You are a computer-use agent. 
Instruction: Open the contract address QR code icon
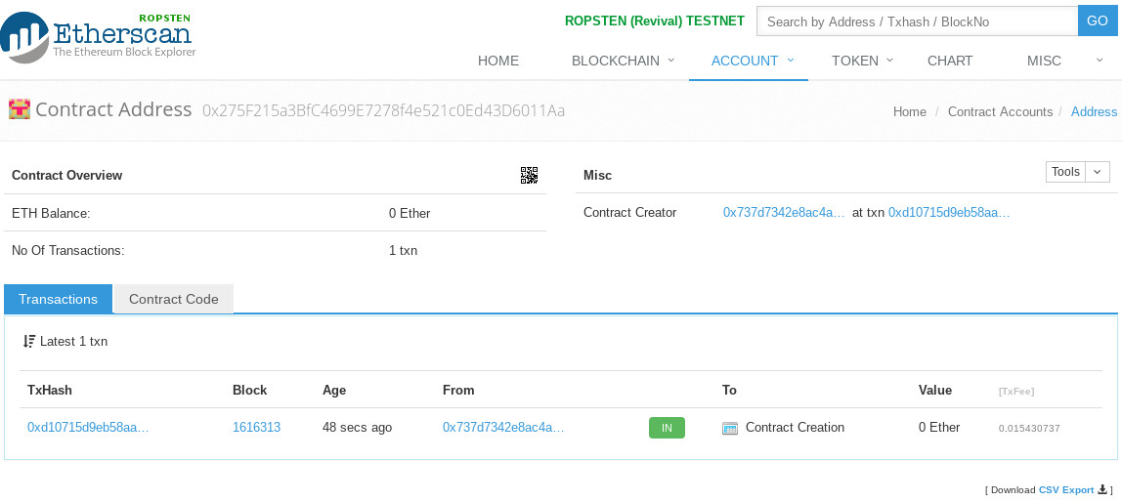click(x=529, y=175)
